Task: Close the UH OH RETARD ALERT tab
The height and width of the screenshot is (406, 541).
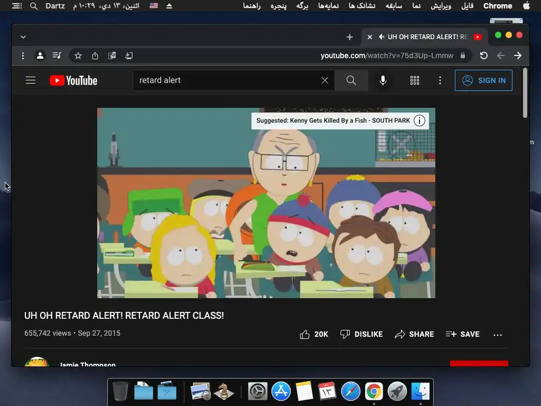Action: pos(369,37)
